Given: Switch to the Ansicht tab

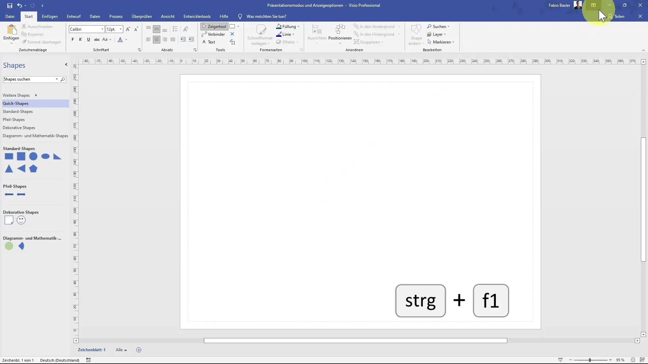Looking at the screenshot, I should tap(168, 17).
